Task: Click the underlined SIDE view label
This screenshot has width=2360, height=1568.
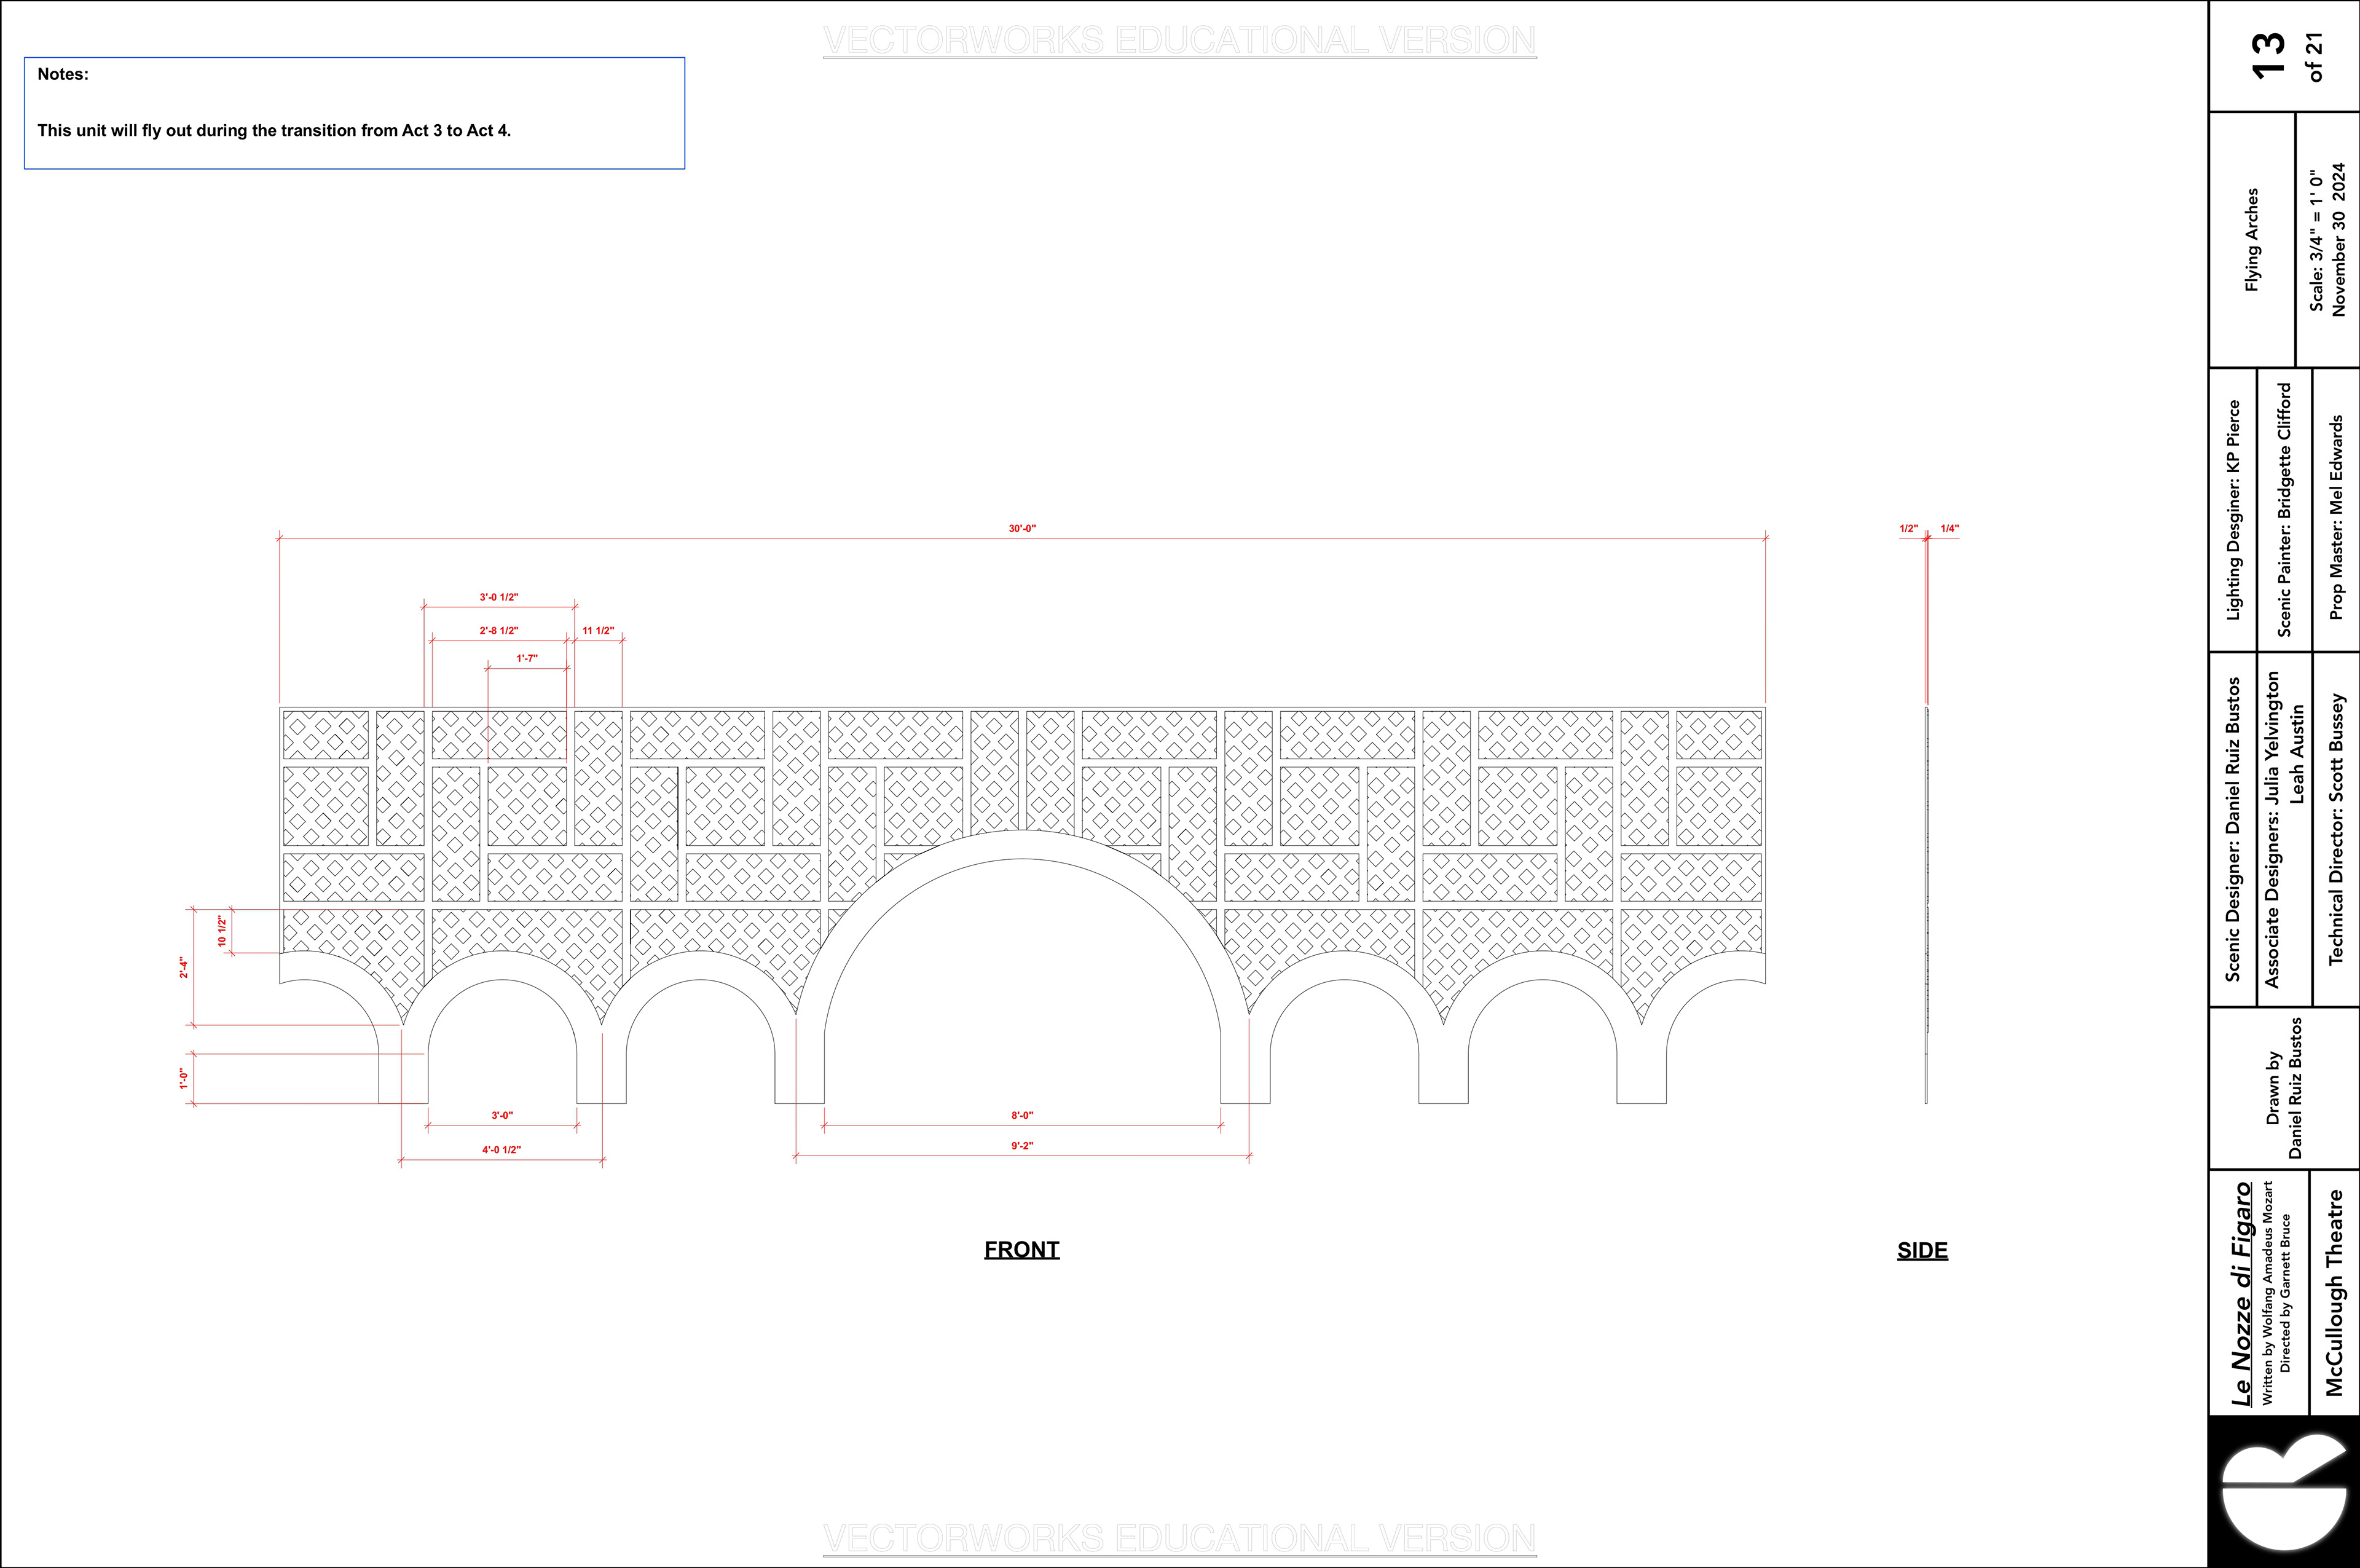Action: pyautogui.click(x=1921, y=1250)
